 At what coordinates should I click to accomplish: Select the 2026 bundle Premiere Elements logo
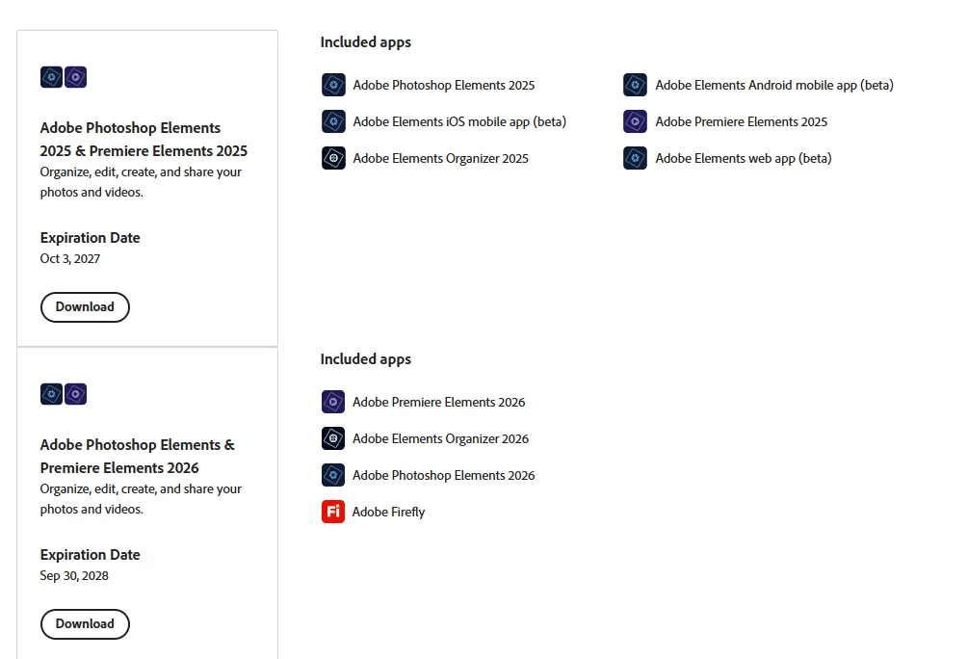point(75,394)
